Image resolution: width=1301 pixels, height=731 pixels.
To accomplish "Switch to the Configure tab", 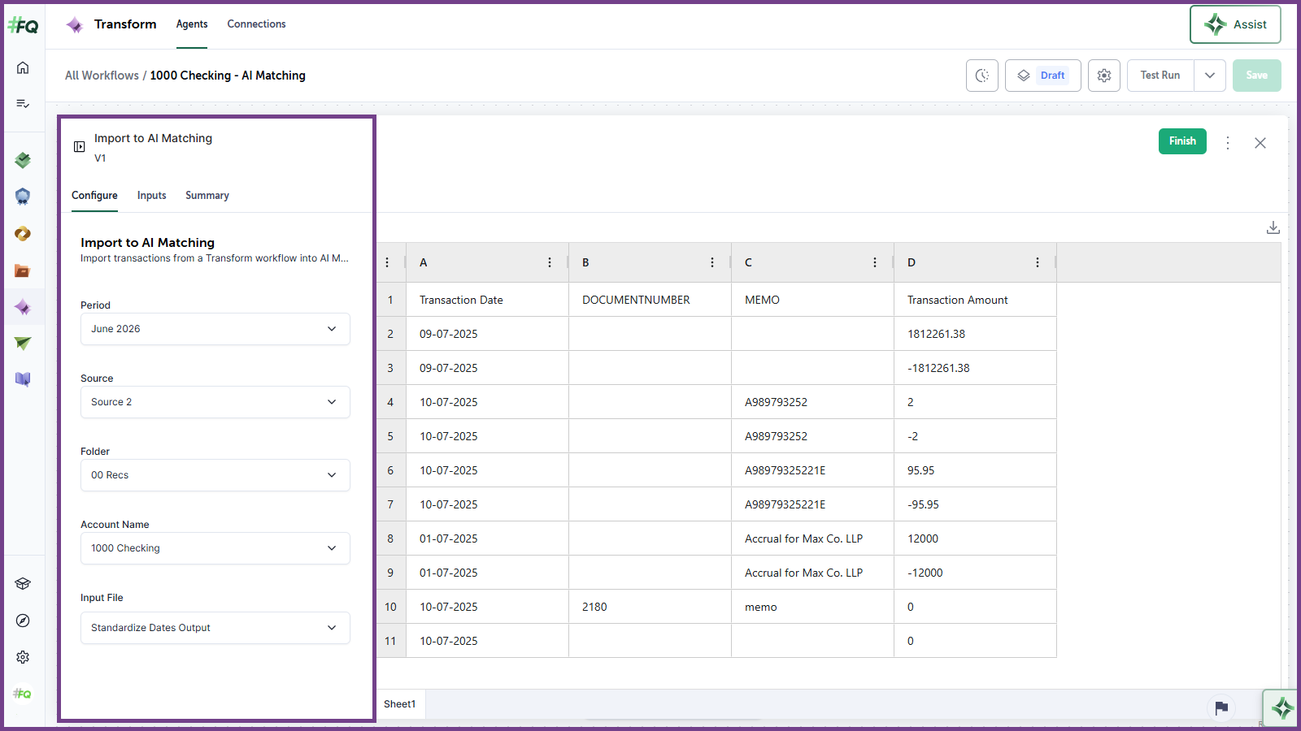I will click(94, 196).
